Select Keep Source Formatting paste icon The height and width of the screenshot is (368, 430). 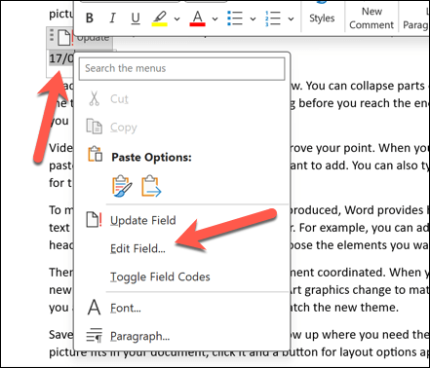pos(122,186)
